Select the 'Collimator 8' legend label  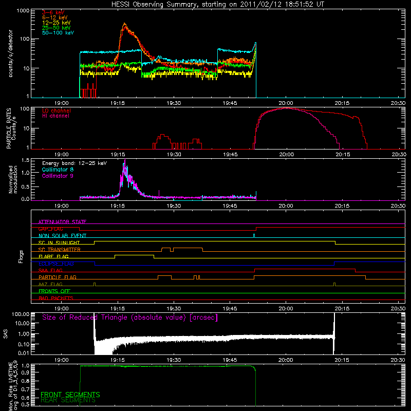click(58, 170)
